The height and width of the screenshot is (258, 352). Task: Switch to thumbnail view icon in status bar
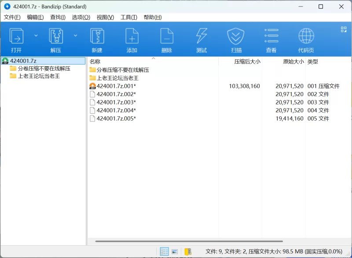click(175, 252)
